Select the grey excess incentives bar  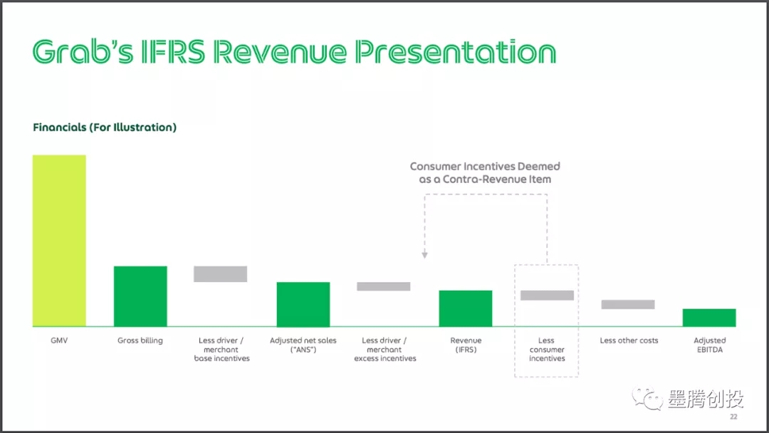384,286
